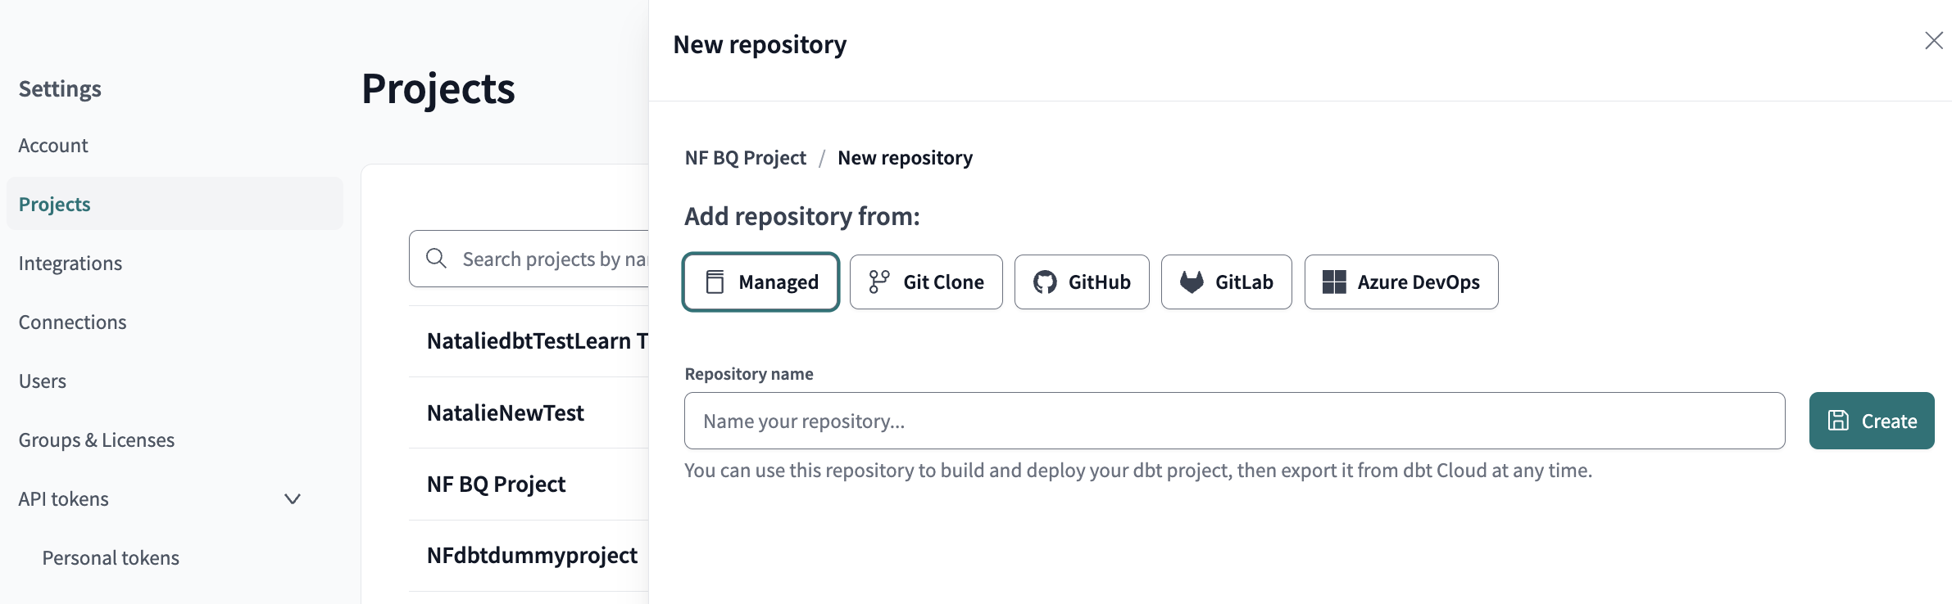Click the GitHub octocat icon
Screen dimensions: 1952x604
click(1045, 282)
